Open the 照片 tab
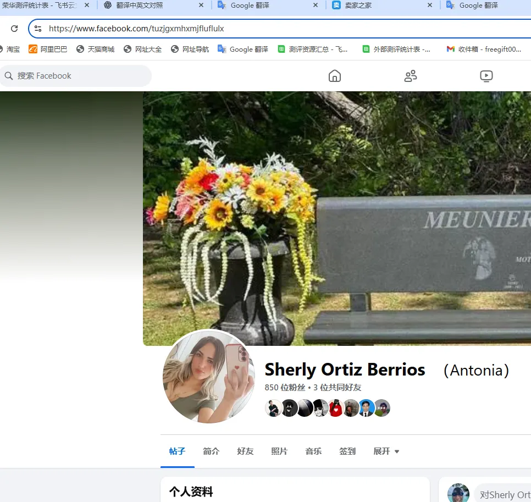The width and height of the screenshot is (531, 502). 279,451
